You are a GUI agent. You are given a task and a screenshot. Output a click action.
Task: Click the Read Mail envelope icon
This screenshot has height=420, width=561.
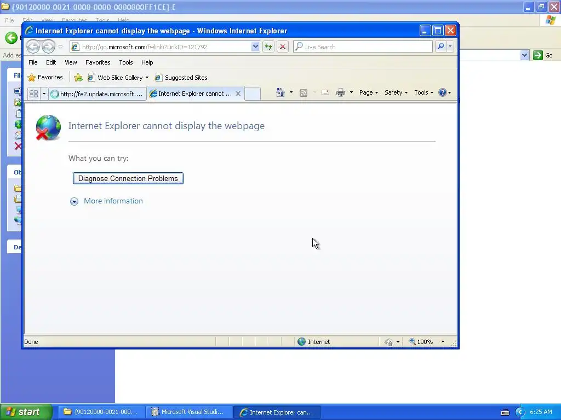click(x=325, y=93)
